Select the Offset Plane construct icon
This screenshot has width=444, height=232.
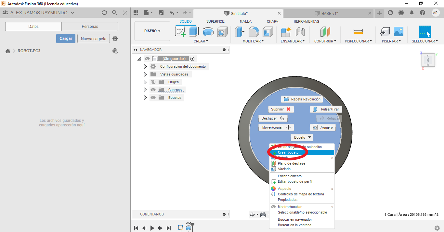tap(325, 32)
